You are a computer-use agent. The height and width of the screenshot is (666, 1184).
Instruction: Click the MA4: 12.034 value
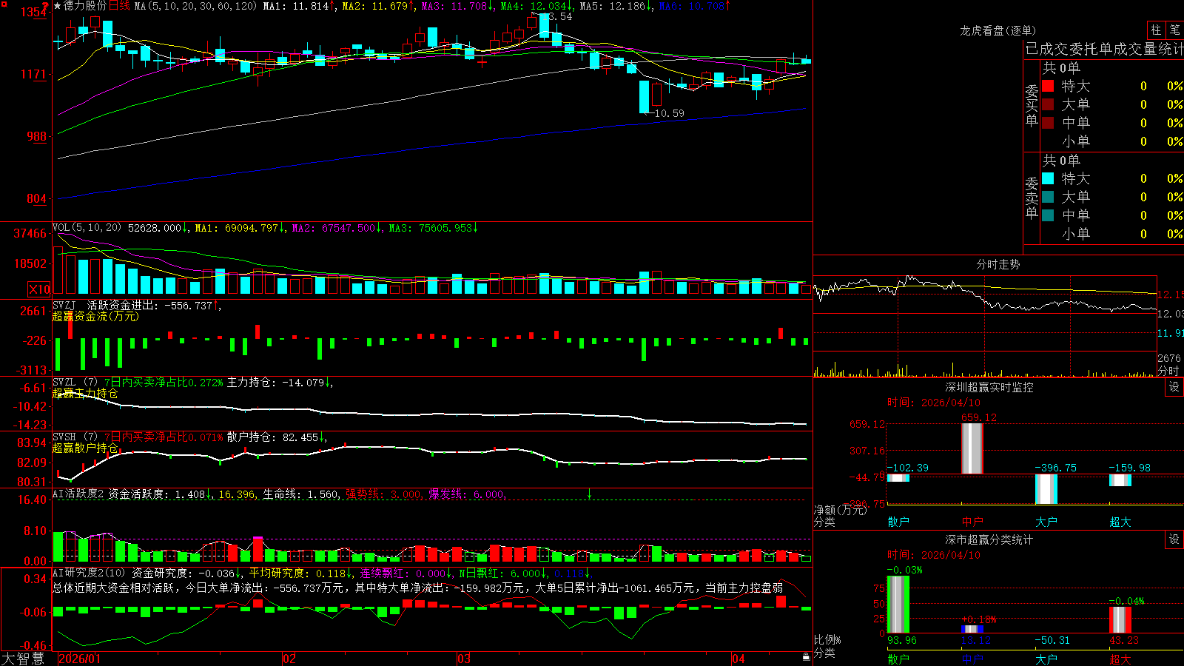pos(534,6)
